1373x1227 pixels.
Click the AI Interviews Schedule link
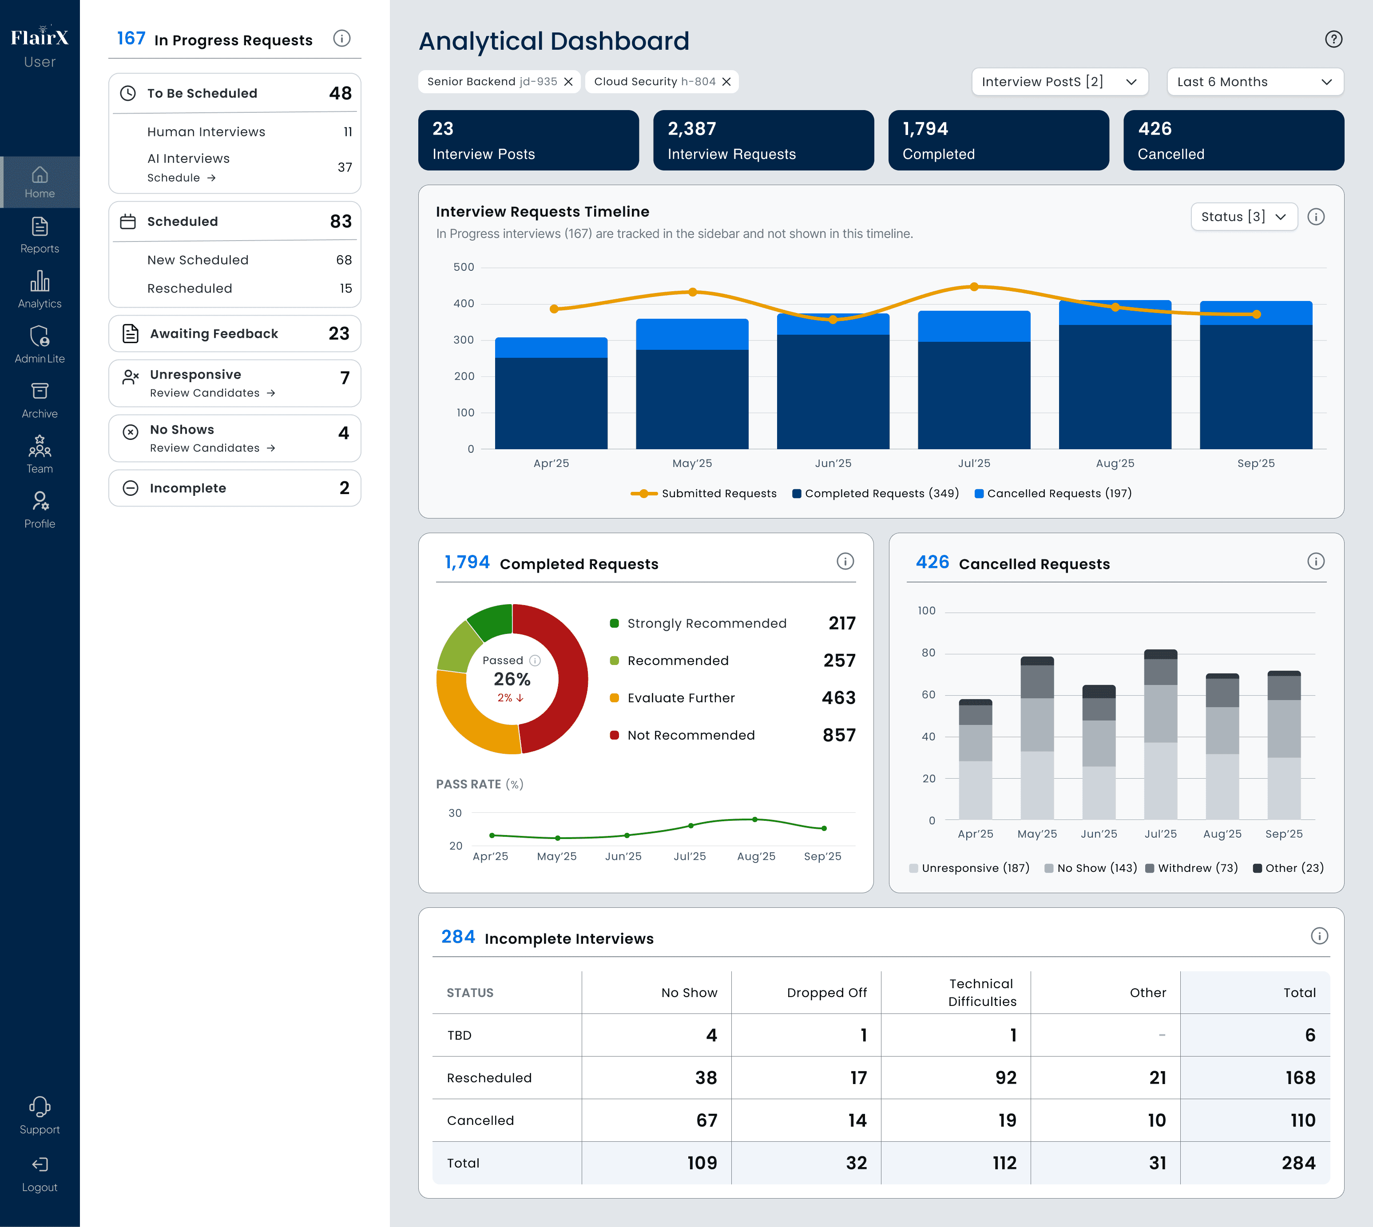(x=182, y=178)
